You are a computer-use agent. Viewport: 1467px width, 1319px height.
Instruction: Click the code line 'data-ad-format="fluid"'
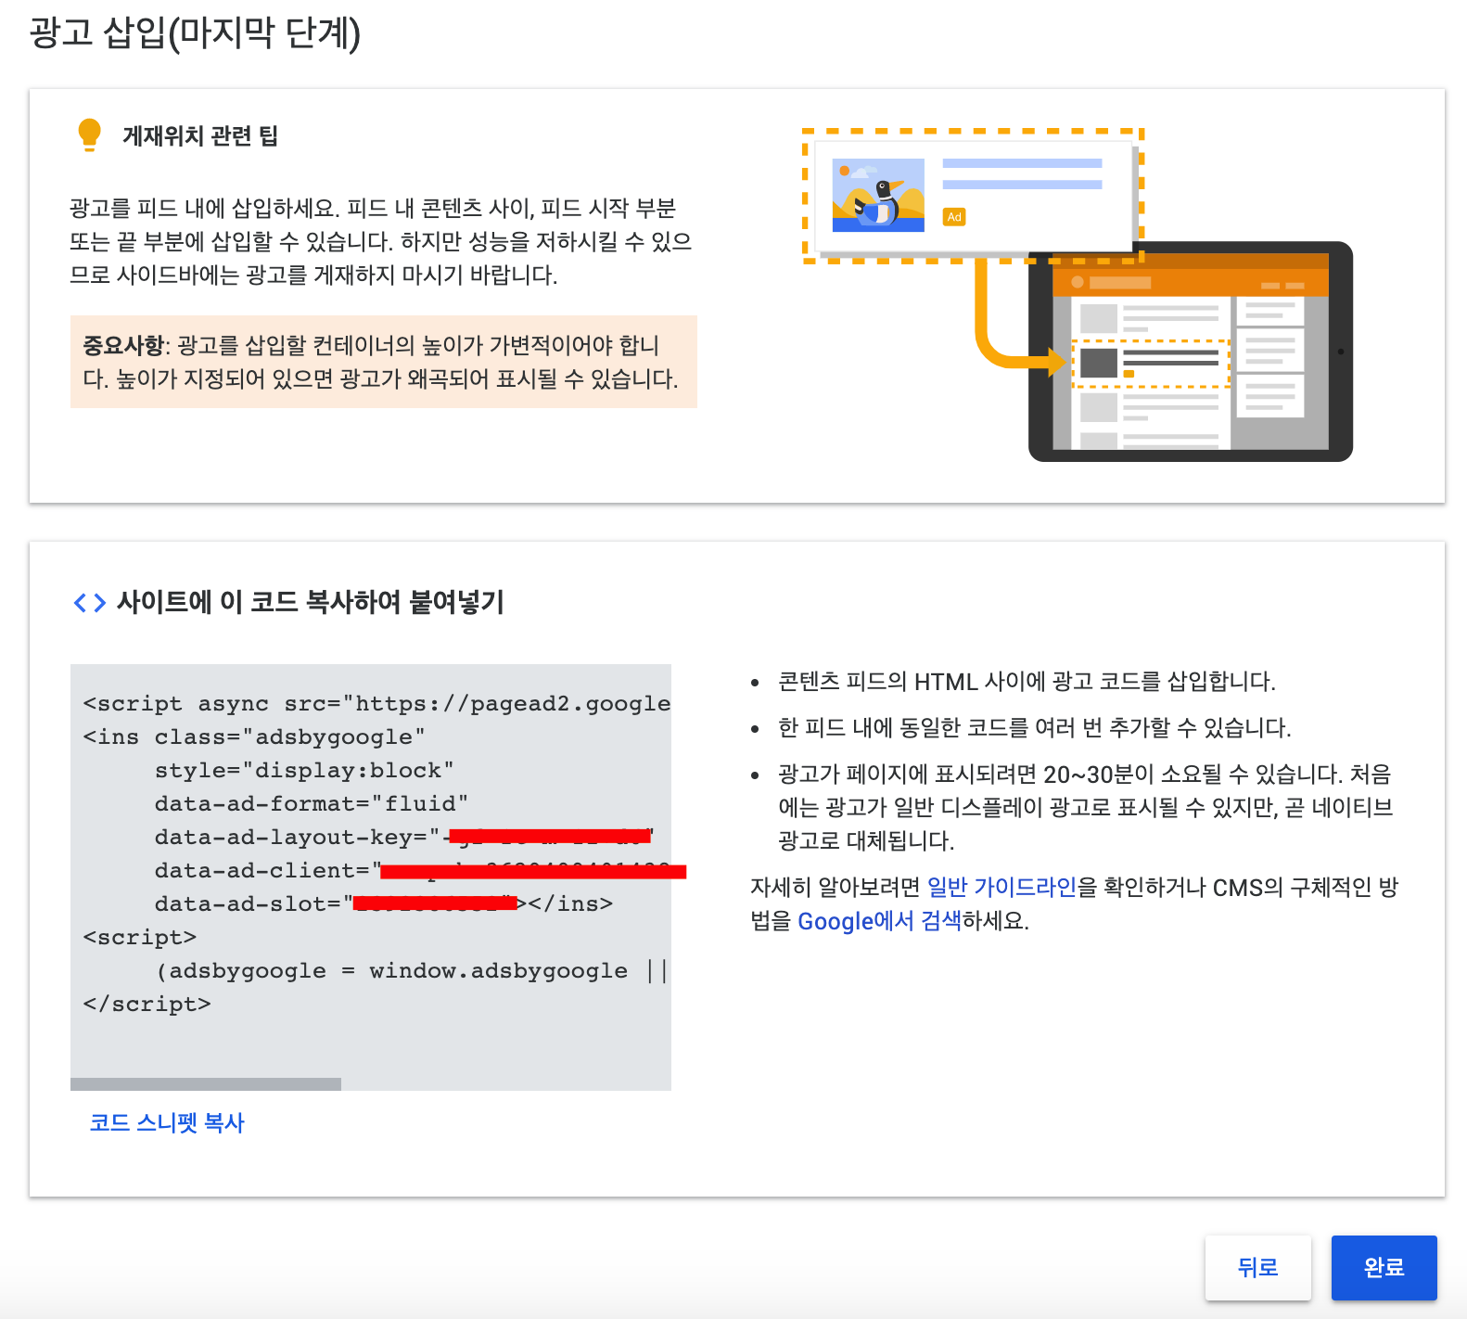pos(312,803)
